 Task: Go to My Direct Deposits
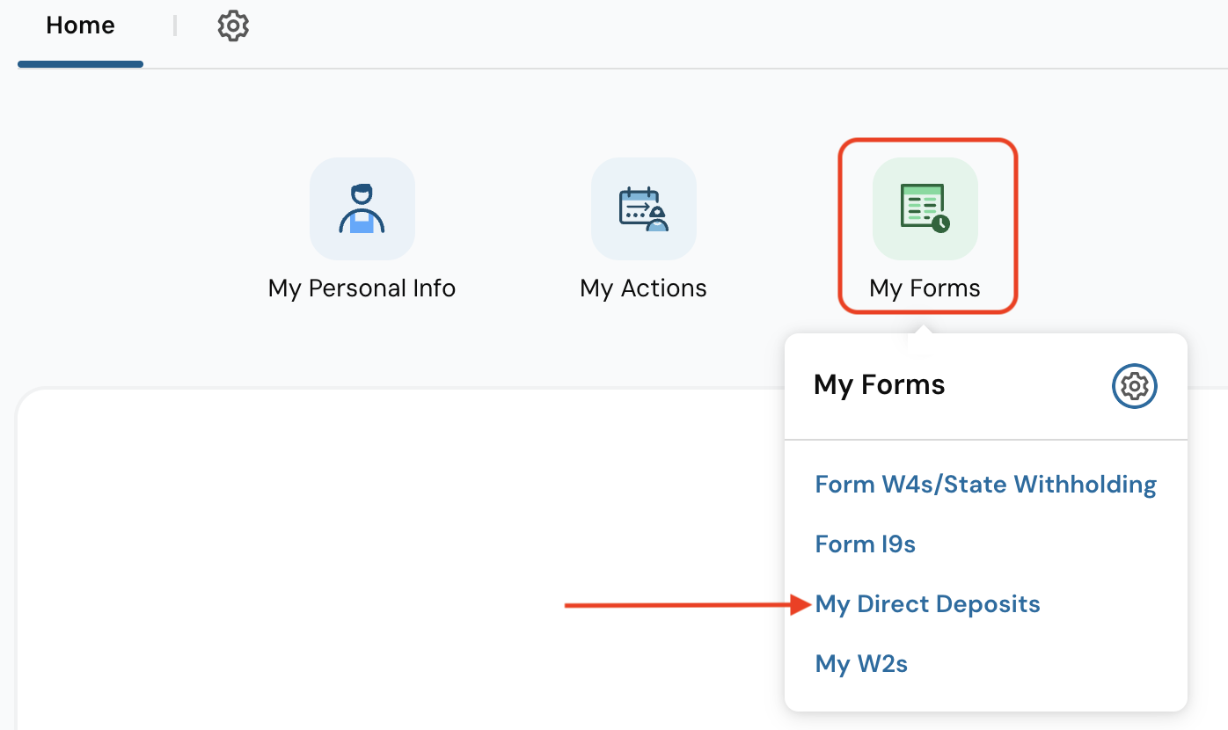pos(927,604)
